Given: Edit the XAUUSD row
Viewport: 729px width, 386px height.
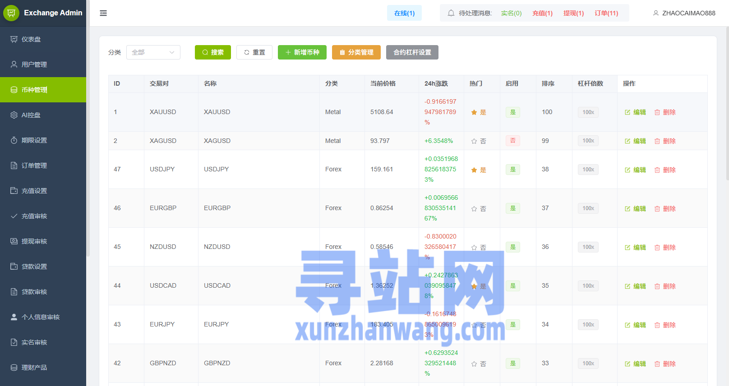Looking at the screenshot, I should 635,112.
